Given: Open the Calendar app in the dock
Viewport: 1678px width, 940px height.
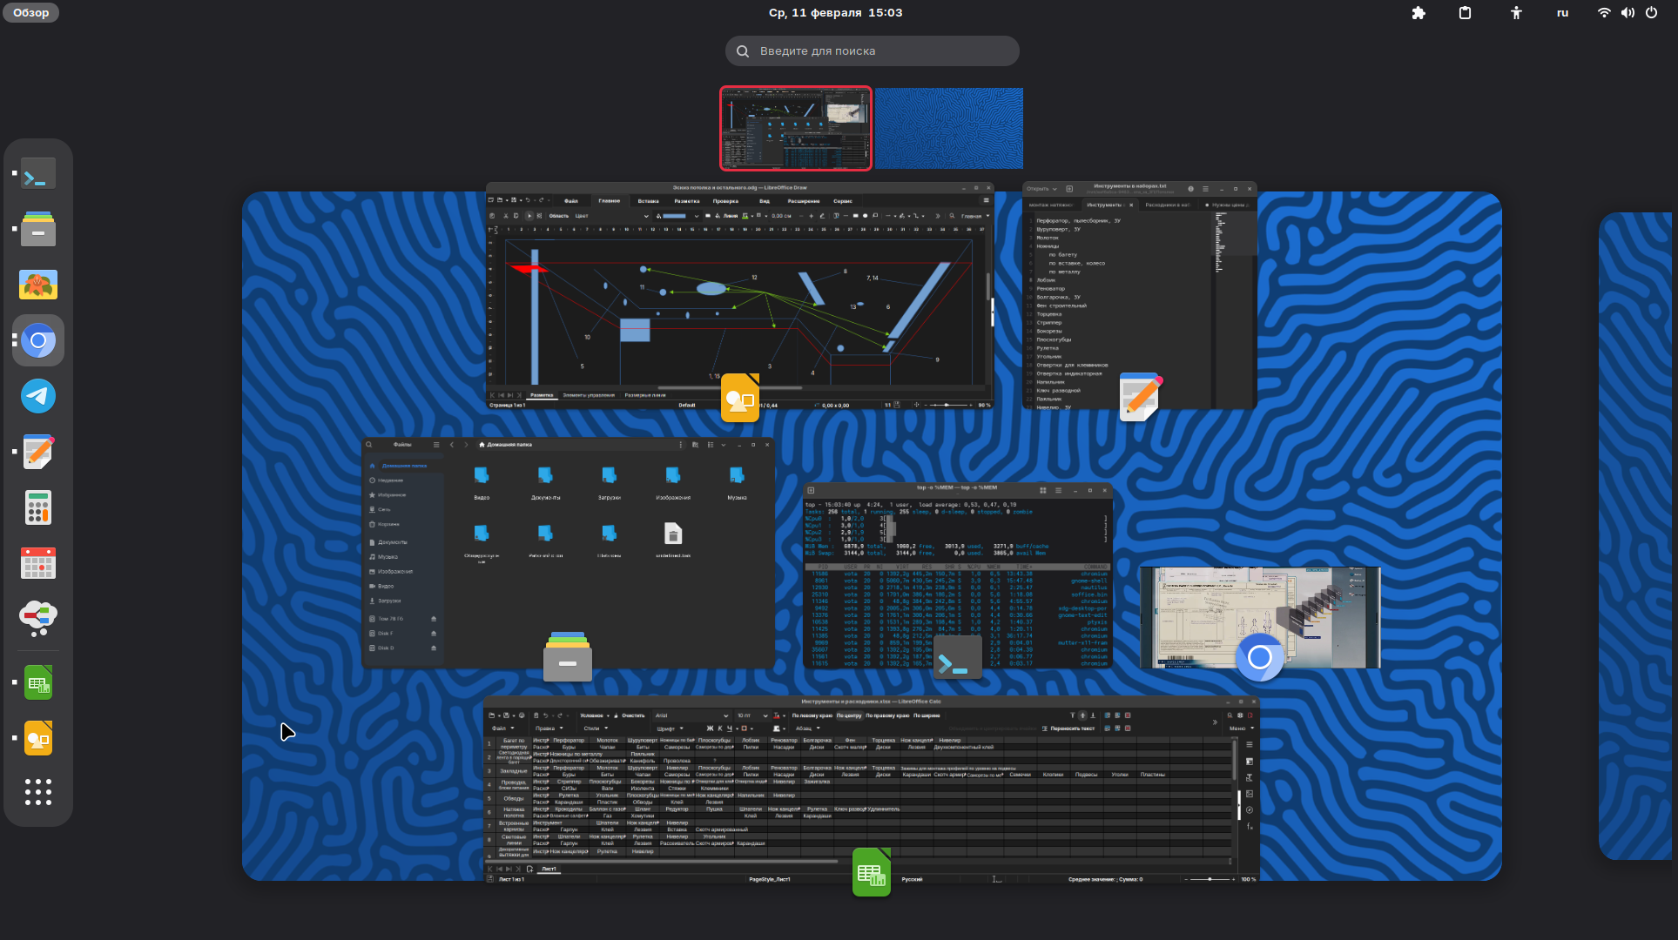Looking at the screenshot, I should tap(38, 564).
